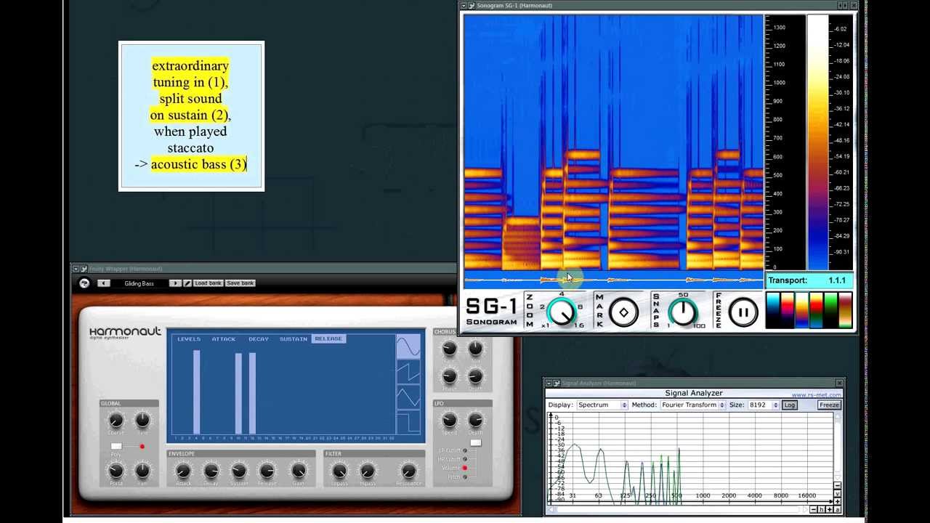Click the LFO Speed knob
The image size is (930, 523).
[449, 420]
